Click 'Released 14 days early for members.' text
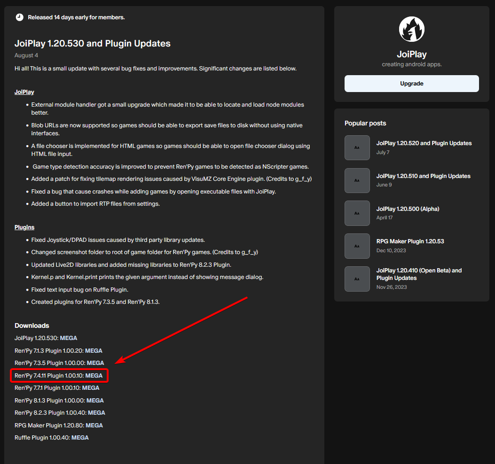Image resolution: width=495 pixels, height=464 pixels. point(77,17)
